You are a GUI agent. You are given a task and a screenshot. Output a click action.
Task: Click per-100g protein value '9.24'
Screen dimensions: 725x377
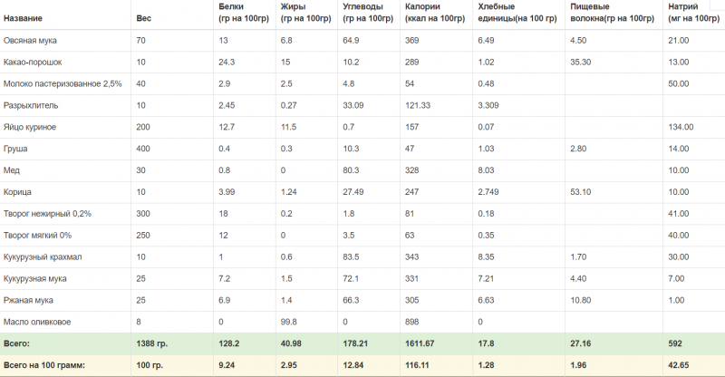tap(227, 365)
